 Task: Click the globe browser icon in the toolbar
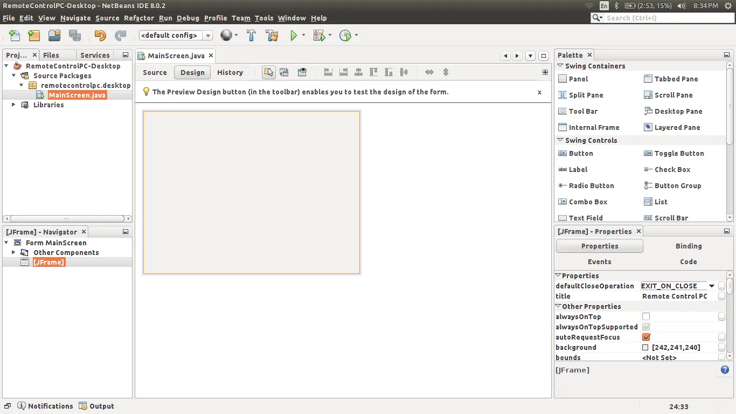point(226,36)
